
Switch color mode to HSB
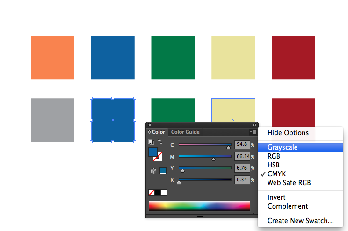(x=274, y=165)
